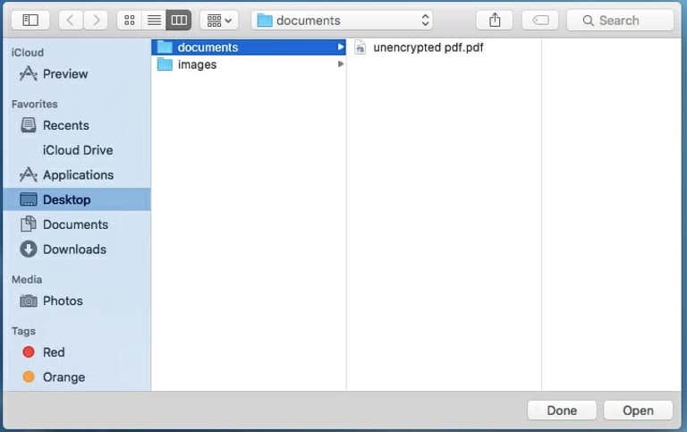The width and height of the screenshot is (687, 432).
Task: Click the Done button
Action: click(x=562, y=411)
